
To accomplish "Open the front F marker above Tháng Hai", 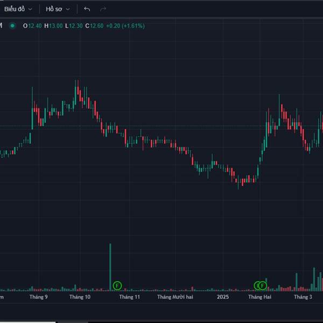I will point(263,286).
